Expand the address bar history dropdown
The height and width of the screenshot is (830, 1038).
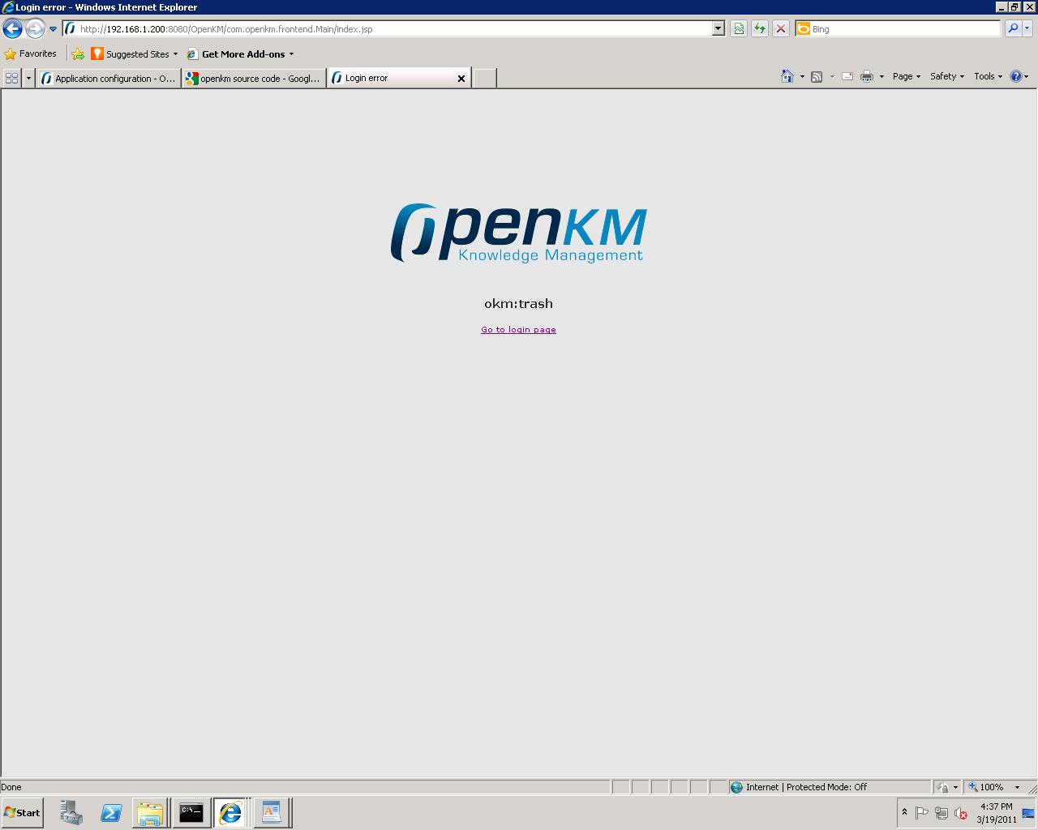click(717, 28)
